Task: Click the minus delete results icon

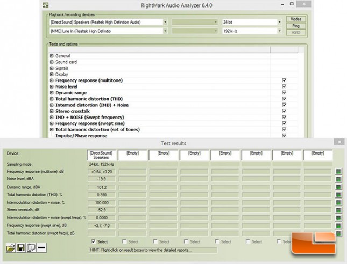Action: tap(41, 248)
